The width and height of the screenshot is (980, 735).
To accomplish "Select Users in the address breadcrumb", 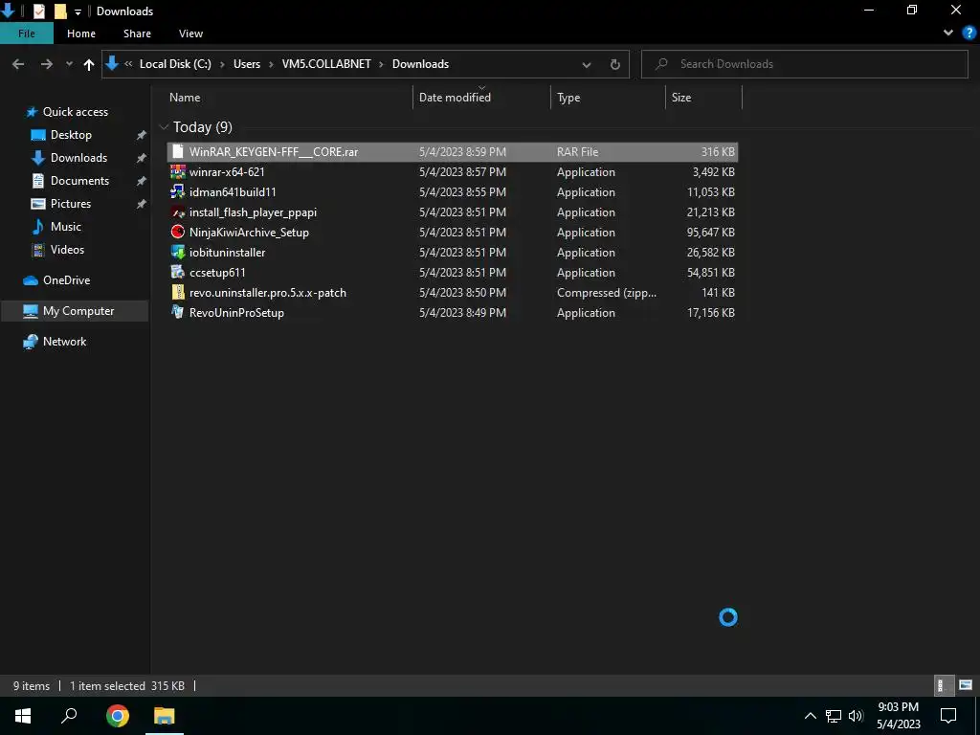I will [x=247, y=64].
